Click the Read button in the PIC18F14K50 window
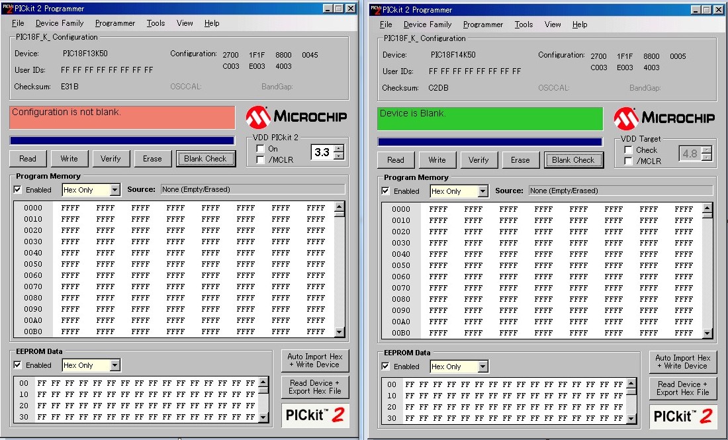Image resolution: width=728 pixels, height=440 pixels. click(396, 160)
